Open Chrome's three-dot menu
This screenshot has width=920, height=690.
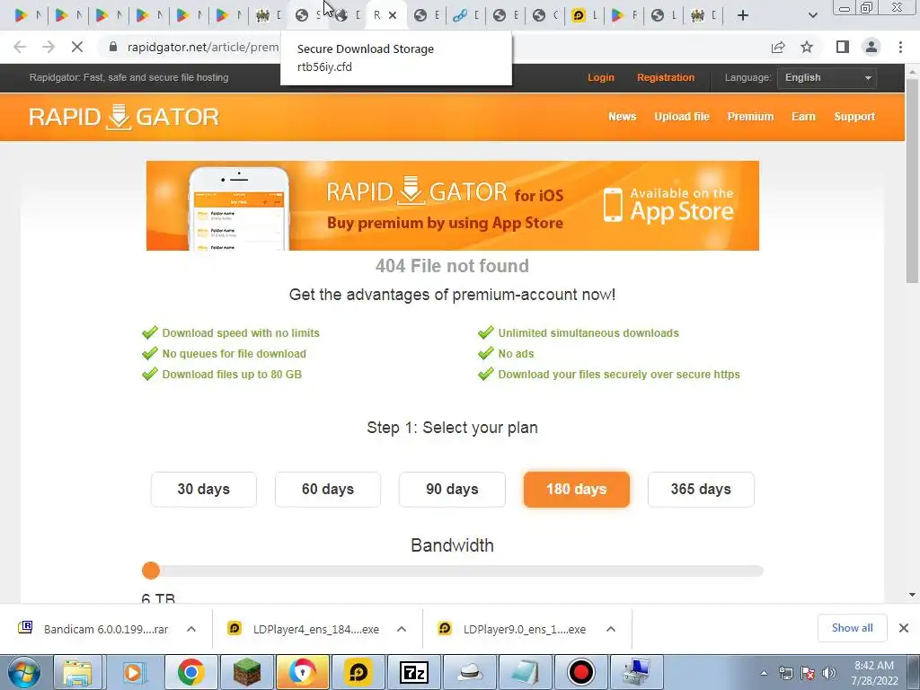point(900,47)
